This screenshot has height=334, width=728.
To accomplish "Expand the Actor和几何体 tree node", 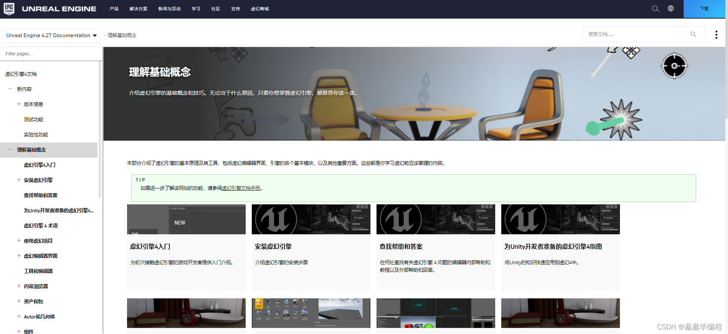I will pyautogui.click(x=19, y=316).
